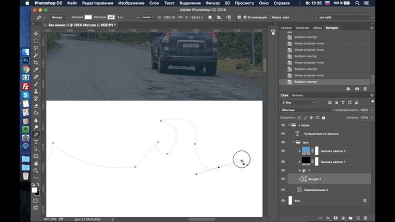Add layer mask from Layers panel bottom
This screenshot has height=222, width=395.
pos(336,218)
